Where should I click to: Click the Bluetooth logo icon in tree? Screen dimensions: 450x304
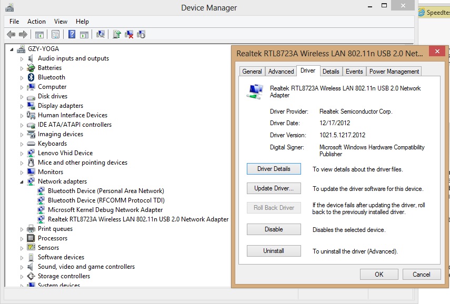pyautogui.click(x=31, y=77)
